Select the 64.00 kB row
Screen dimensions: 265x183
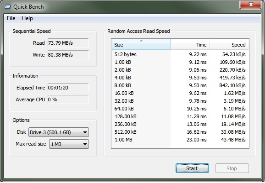point(180,109)
